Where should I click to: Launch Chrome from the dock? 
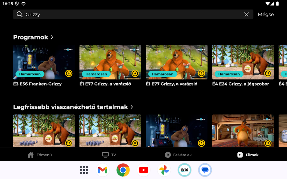click(123, 170)
